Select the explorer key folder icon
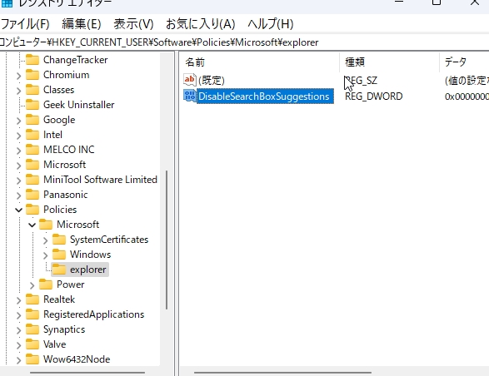 [x=59, y=270]
